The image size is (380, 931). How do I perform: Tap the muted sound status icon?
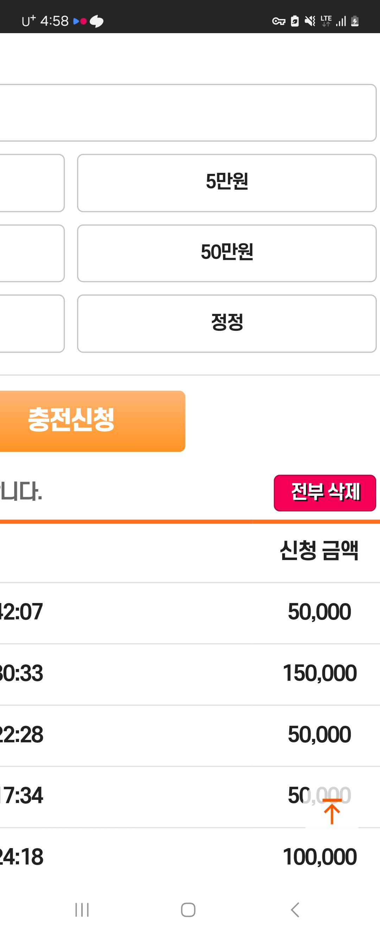tap(310, 21)
